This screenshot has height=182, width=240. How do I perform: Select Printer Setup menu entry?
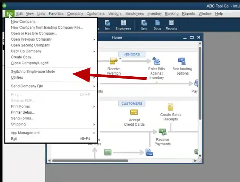click(x=51, y=112)
